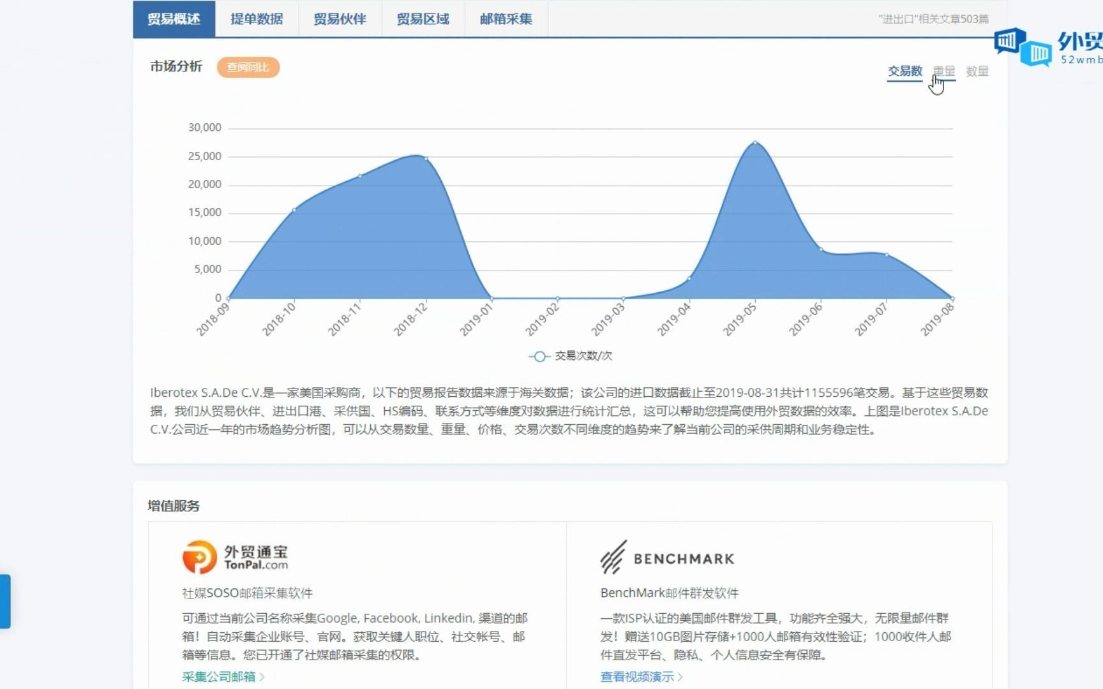
Task: Click the 30,000 y-axis label
Action: coord(204,128)
